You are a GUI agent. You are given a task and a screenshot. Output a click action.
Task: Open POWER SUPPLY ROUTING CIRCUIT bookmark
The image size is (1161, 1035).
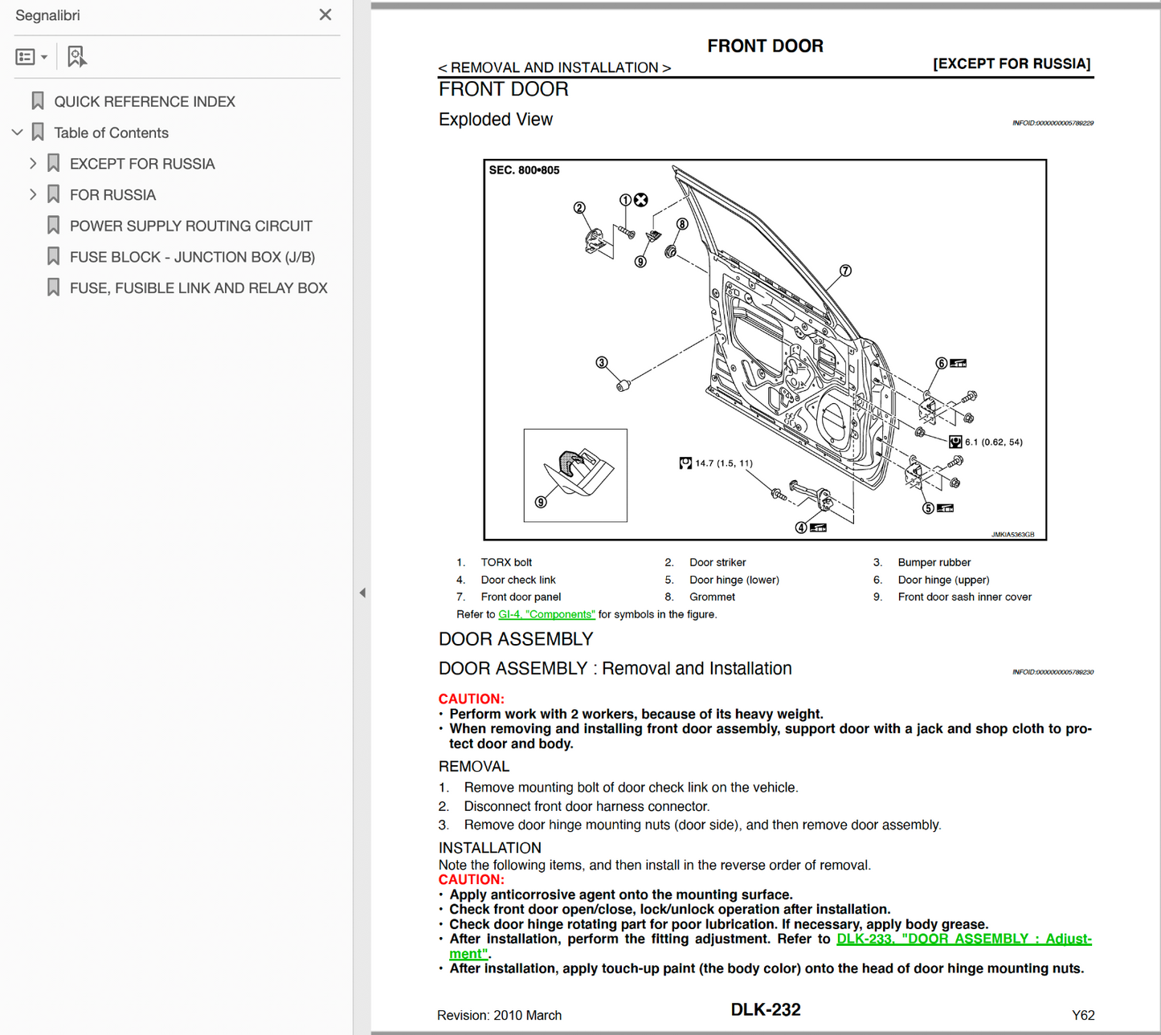coord(191,226)
